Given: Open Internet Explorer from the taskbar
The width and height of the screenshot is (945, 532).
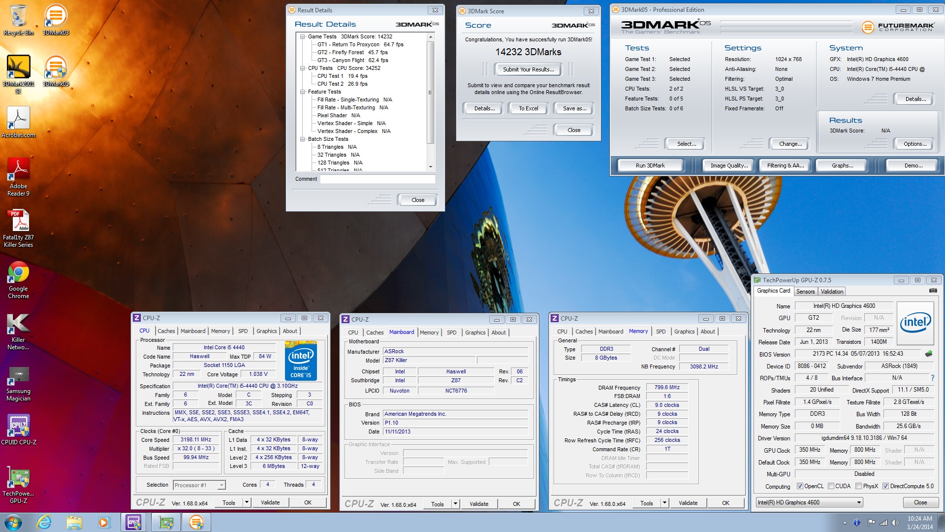Looking at the screenshot, I should pos(44,522).
